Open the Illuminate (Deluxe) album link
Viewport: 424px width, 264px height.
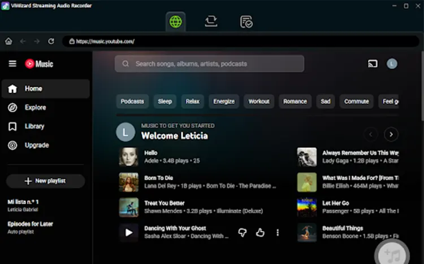240,211
